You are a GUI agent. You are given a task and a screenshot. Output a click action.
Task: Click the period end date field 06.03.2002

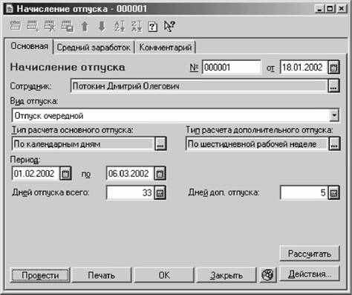click(130, 173)
